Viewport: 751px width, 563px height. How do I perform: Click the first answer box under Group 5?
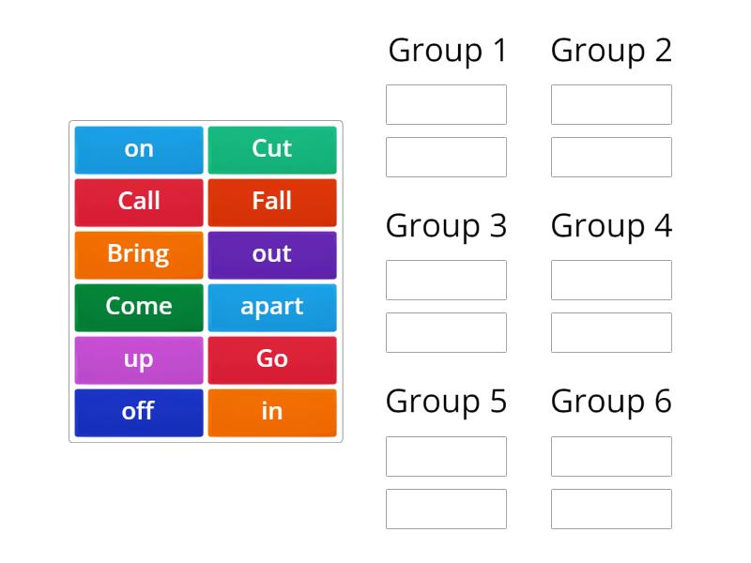tap(446, 456)
